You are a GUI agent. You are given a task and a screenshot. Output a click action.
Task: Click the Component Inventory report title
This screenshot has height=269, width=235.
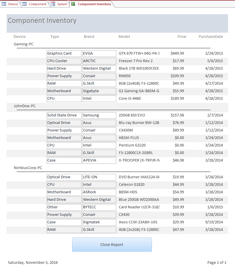pyautogui.click(x=42, y=21)
